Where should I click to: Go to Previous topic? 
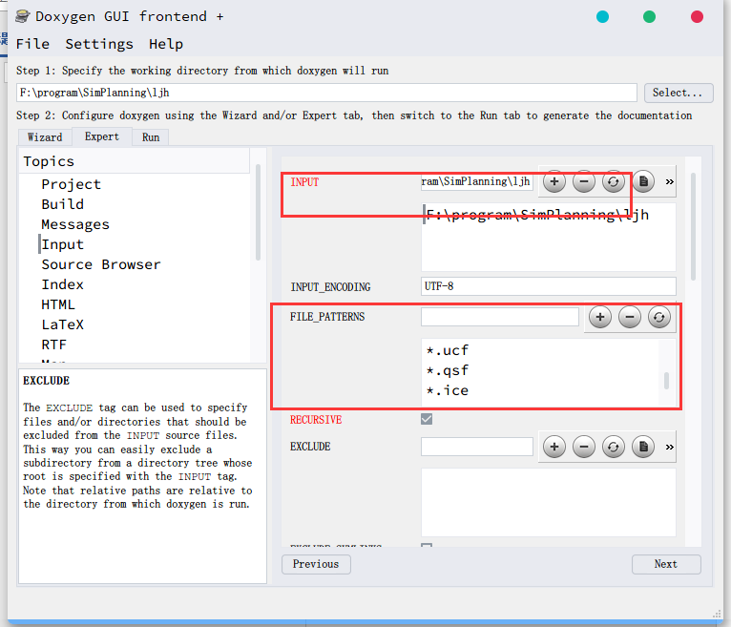(316, 564)
